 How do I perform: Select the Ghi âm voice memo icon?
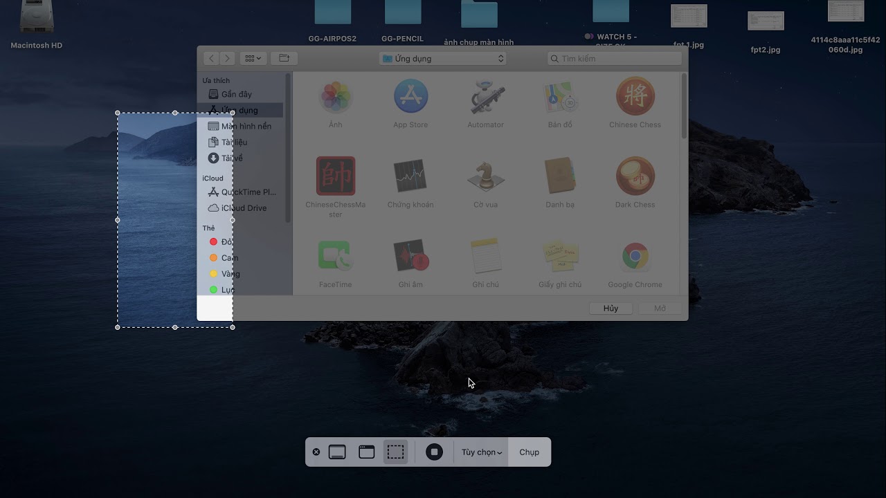click(410, 256)
